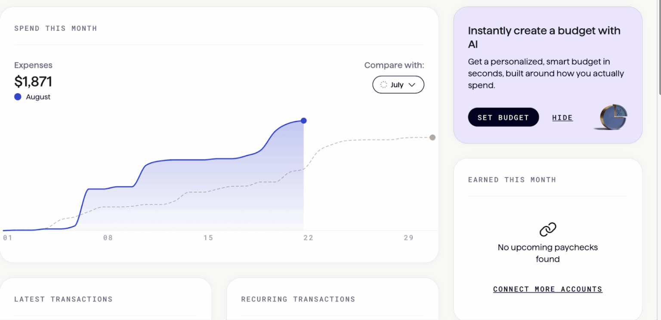Open CONNECT MORE ACCOUNTS
The width and height of the screenshot is (661, 320).
547,289
